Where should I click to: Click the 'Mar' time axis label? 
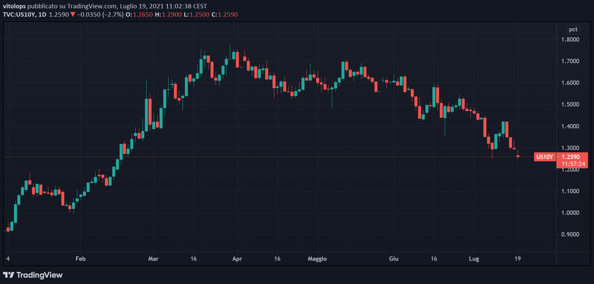coord(153,258)
